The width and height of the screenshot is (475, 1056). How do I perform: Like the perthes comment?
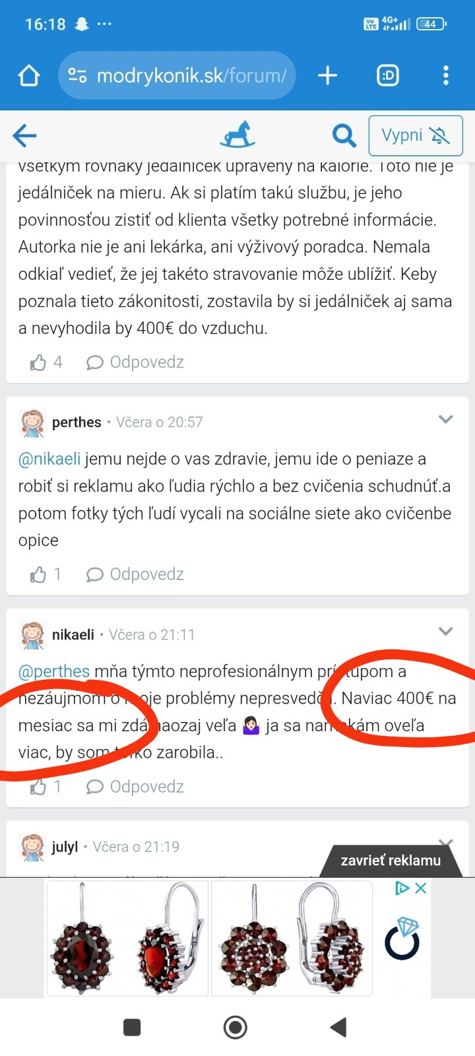38,575
